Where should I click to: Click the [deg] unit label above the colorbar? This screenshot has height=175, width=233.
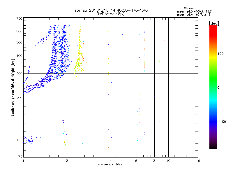[214, 23]
